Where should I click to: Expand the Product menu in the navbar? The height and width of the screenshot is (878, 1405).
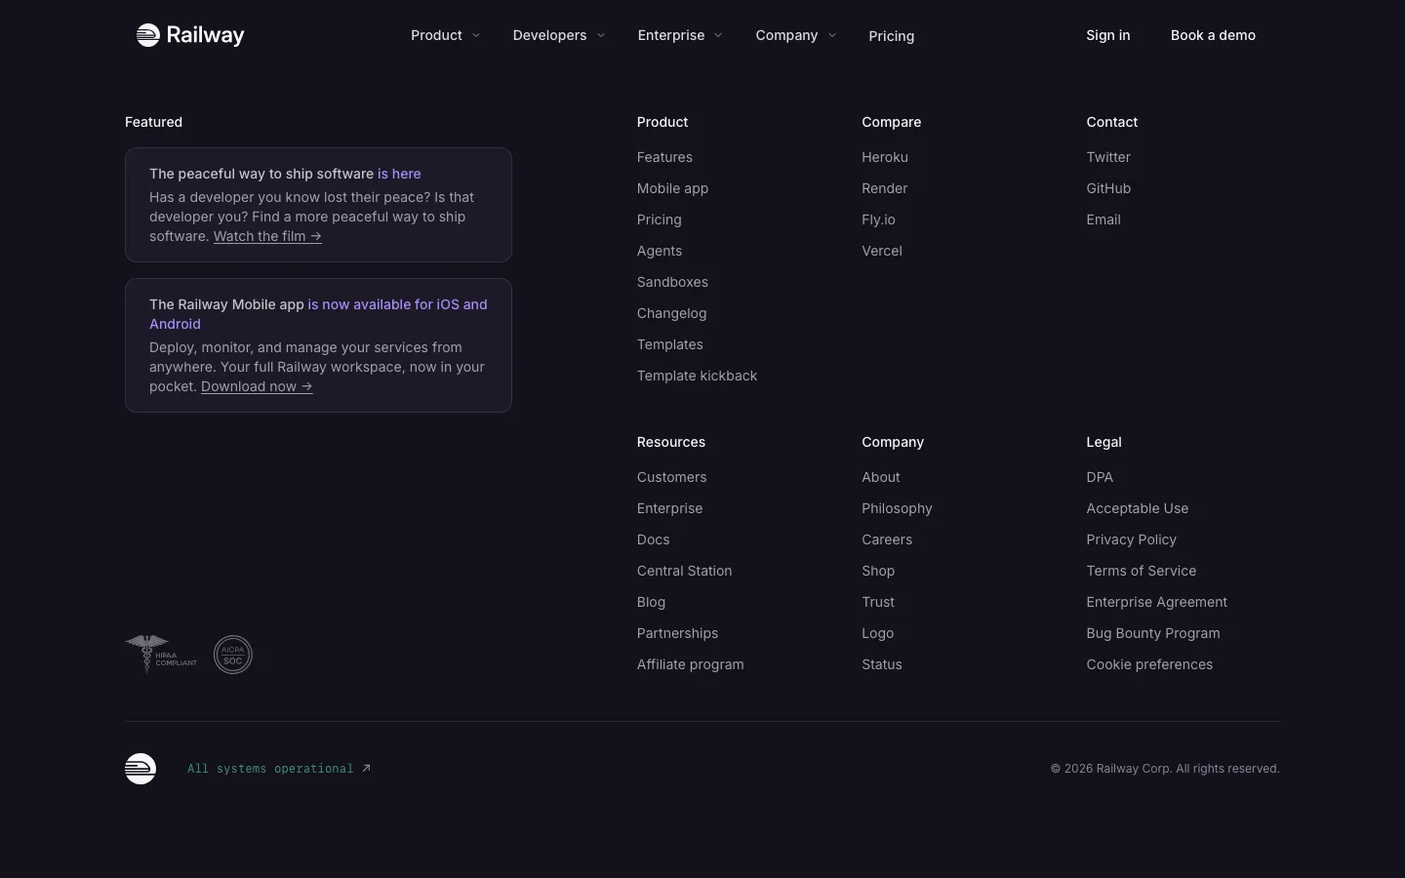point(445,35)
